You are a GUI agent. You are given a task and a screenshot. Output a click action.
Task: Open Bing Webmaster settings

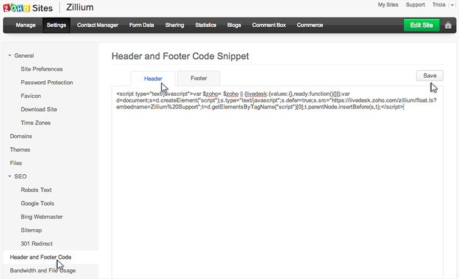pos(41,217)
